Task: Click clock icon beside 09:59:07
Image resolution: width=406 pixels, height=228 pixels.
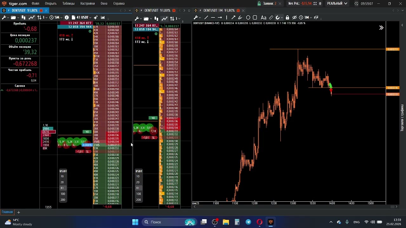Action: coord(357,3)
